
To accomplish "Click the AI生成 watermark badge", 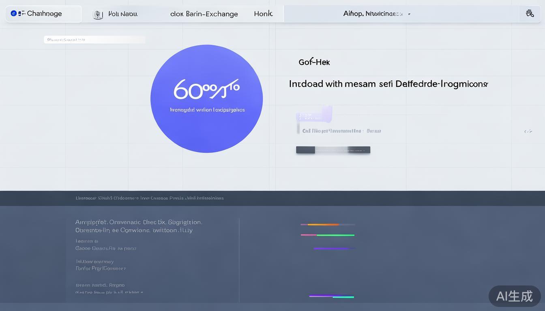I will tap(514, 296).
